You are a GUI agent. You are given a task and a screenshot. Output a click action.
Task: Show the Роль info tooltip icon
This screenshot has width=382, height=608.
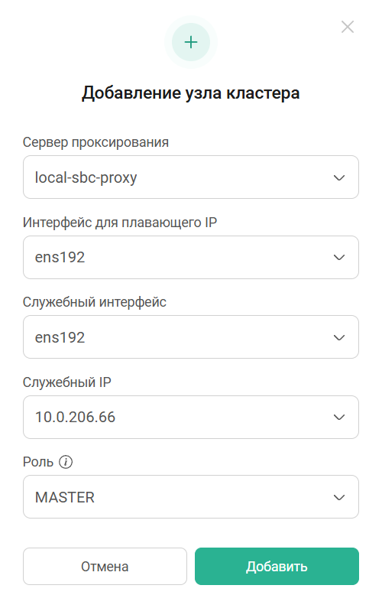pos(66,462)
